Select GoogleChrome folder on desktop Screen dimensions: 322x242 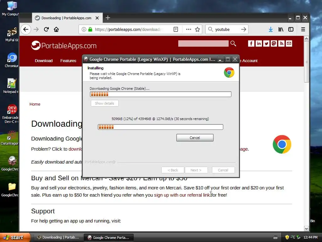pos(10,189)
